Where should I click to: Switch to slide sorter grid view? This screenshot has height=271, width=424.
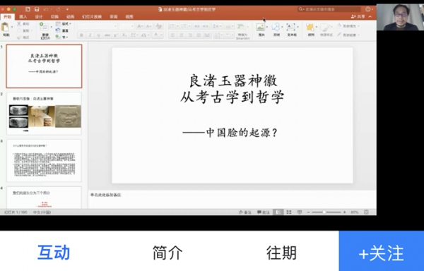(289, 212)
